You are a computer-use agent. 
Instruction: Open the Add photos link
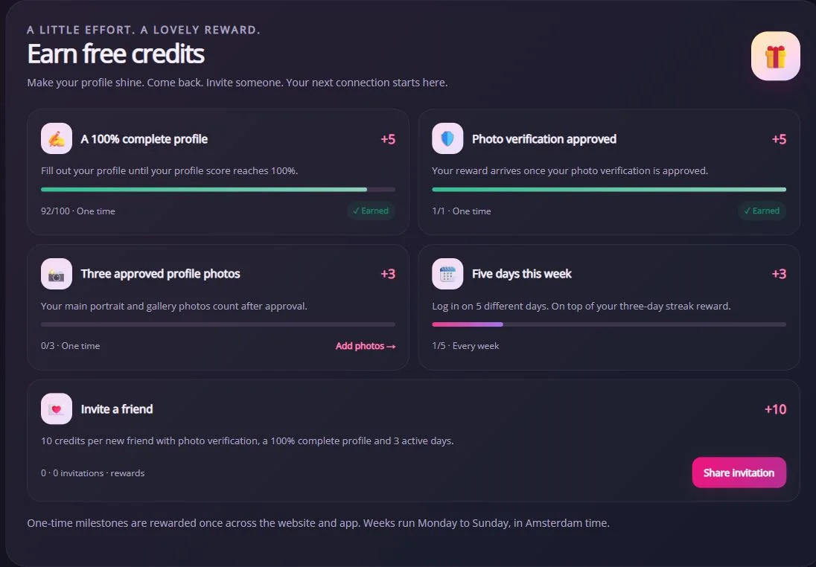click(366, 346)
